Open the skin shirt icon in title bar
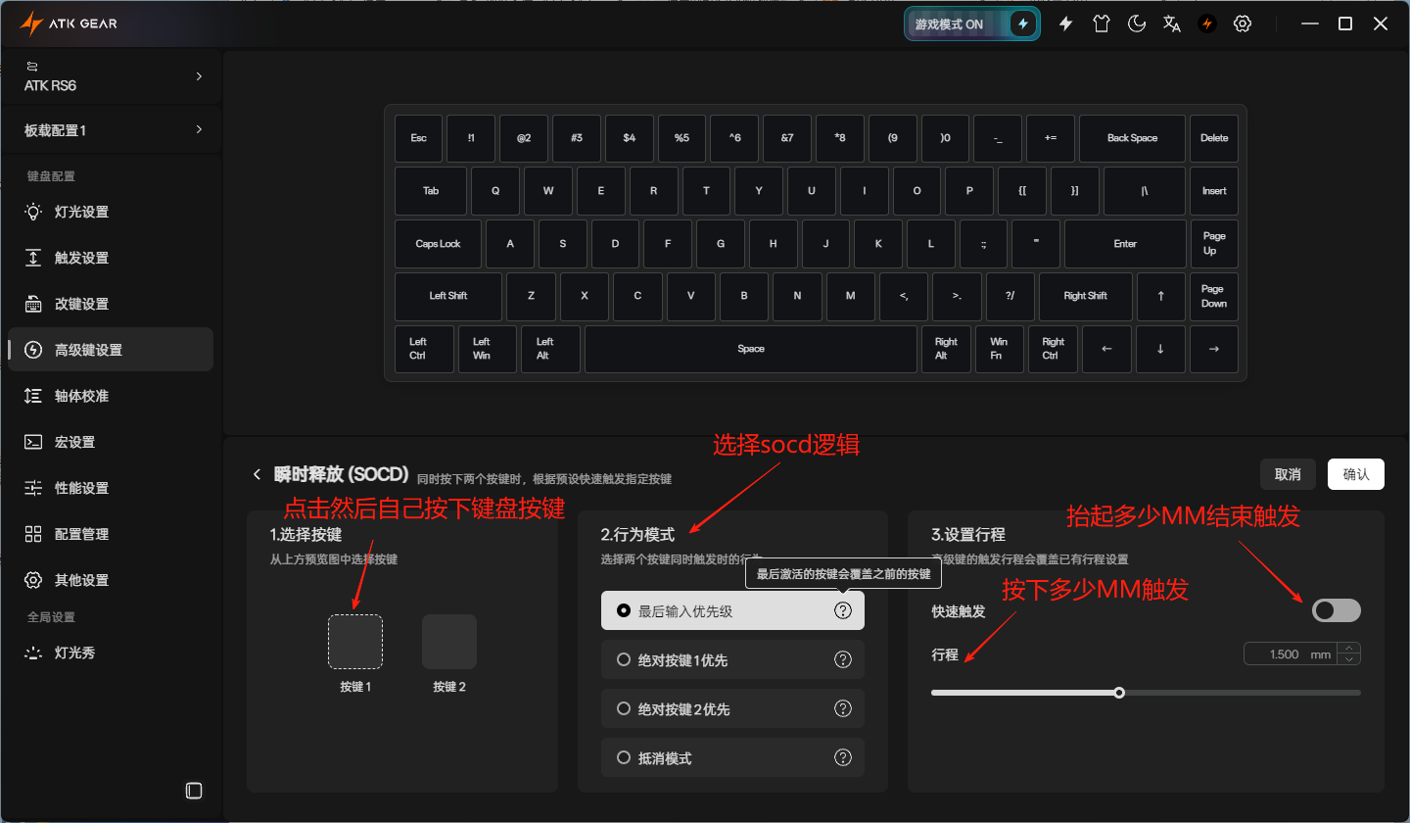The image size is (1410, 823). (x=1102, y=24)
